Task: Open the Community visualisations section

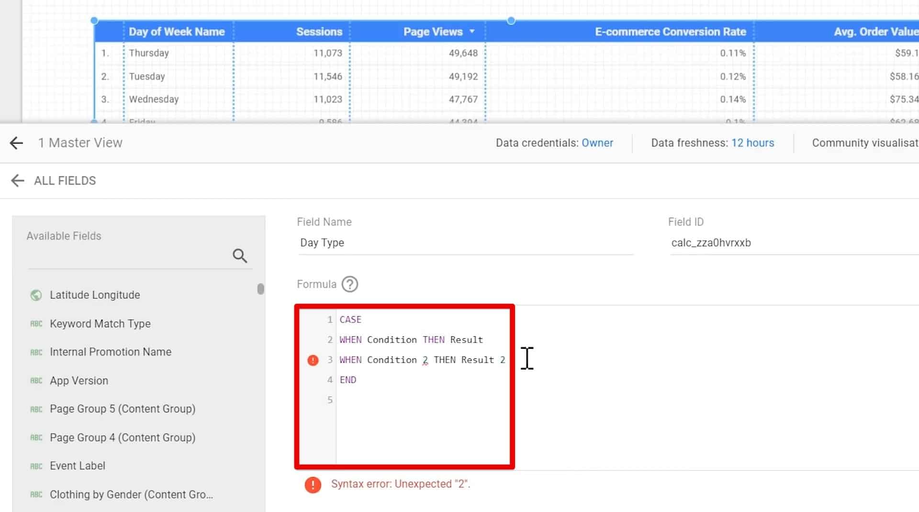Action: pos(864,143)
